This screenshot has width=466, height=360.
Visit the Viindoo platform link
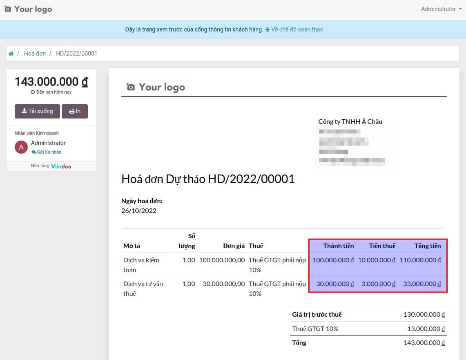click(61, 166)
